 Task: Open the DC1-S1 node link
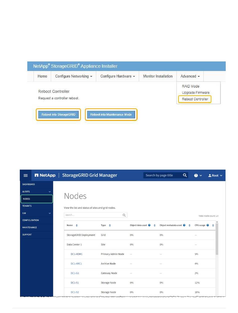tap(75, 283)
